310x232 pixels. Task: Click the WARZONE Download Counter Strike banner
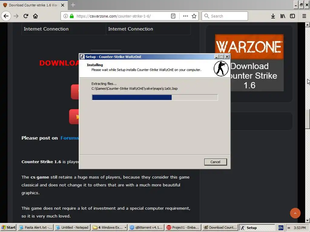point(249,63)
